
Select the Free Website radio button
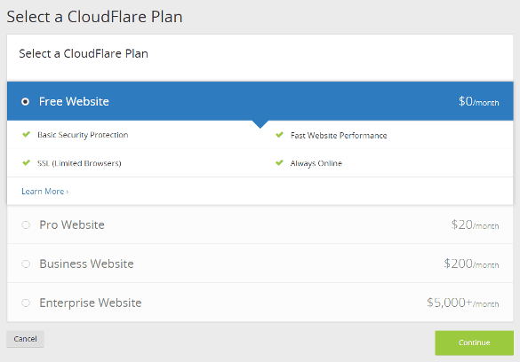click(25, 101)
